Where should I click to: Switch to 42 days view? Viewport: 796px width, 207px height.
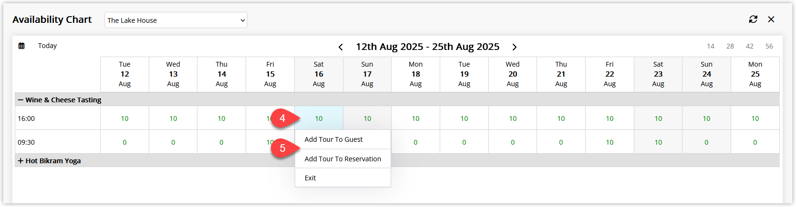click(x=750, y=46)
